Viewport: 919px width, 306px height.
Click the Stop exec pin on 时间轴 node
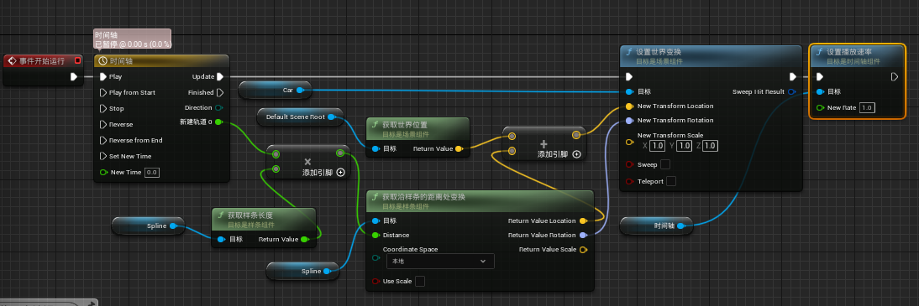click(103, 108)
